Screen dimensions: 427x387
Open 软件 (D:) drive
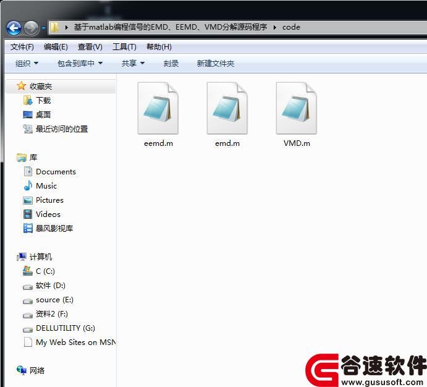(51, 286)
